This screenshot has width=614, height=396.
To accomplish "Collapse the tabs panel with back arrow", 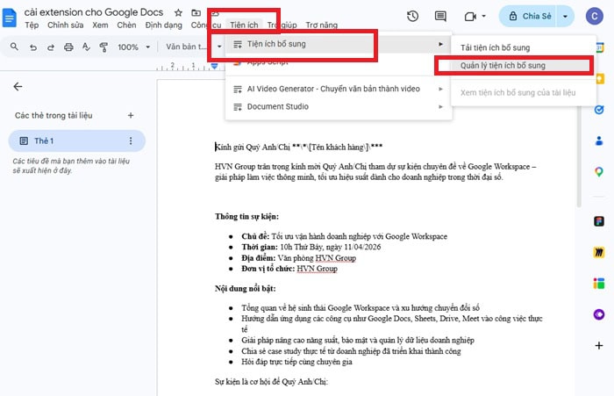I will (x=18, y=86).
